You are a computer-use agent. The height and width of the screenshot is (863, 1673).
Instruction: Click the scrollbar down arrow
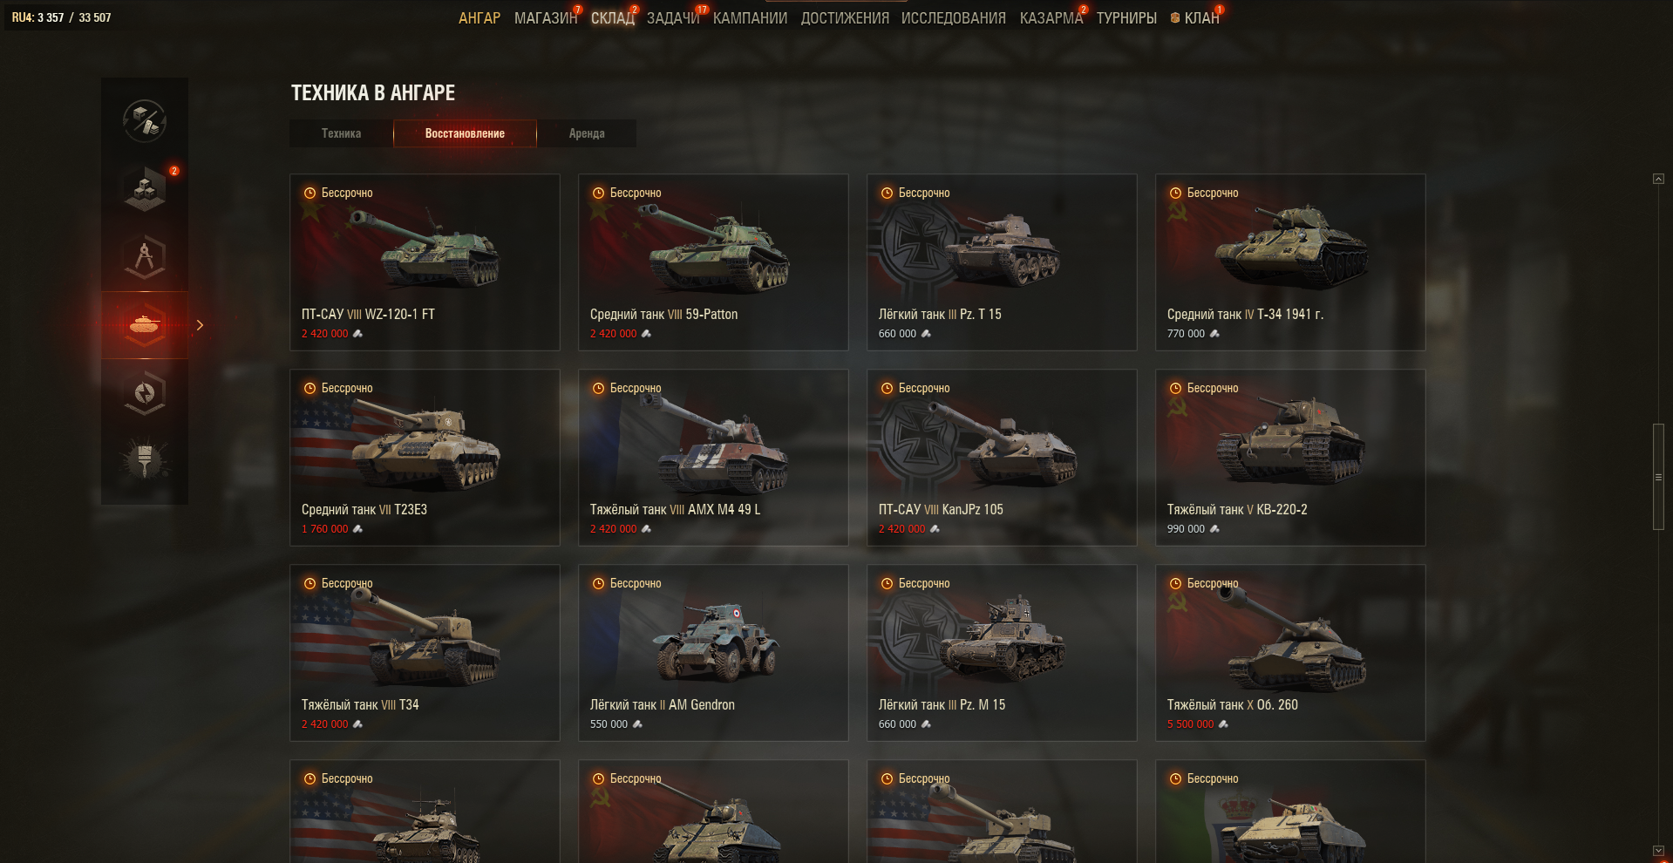click(1658, 850)
